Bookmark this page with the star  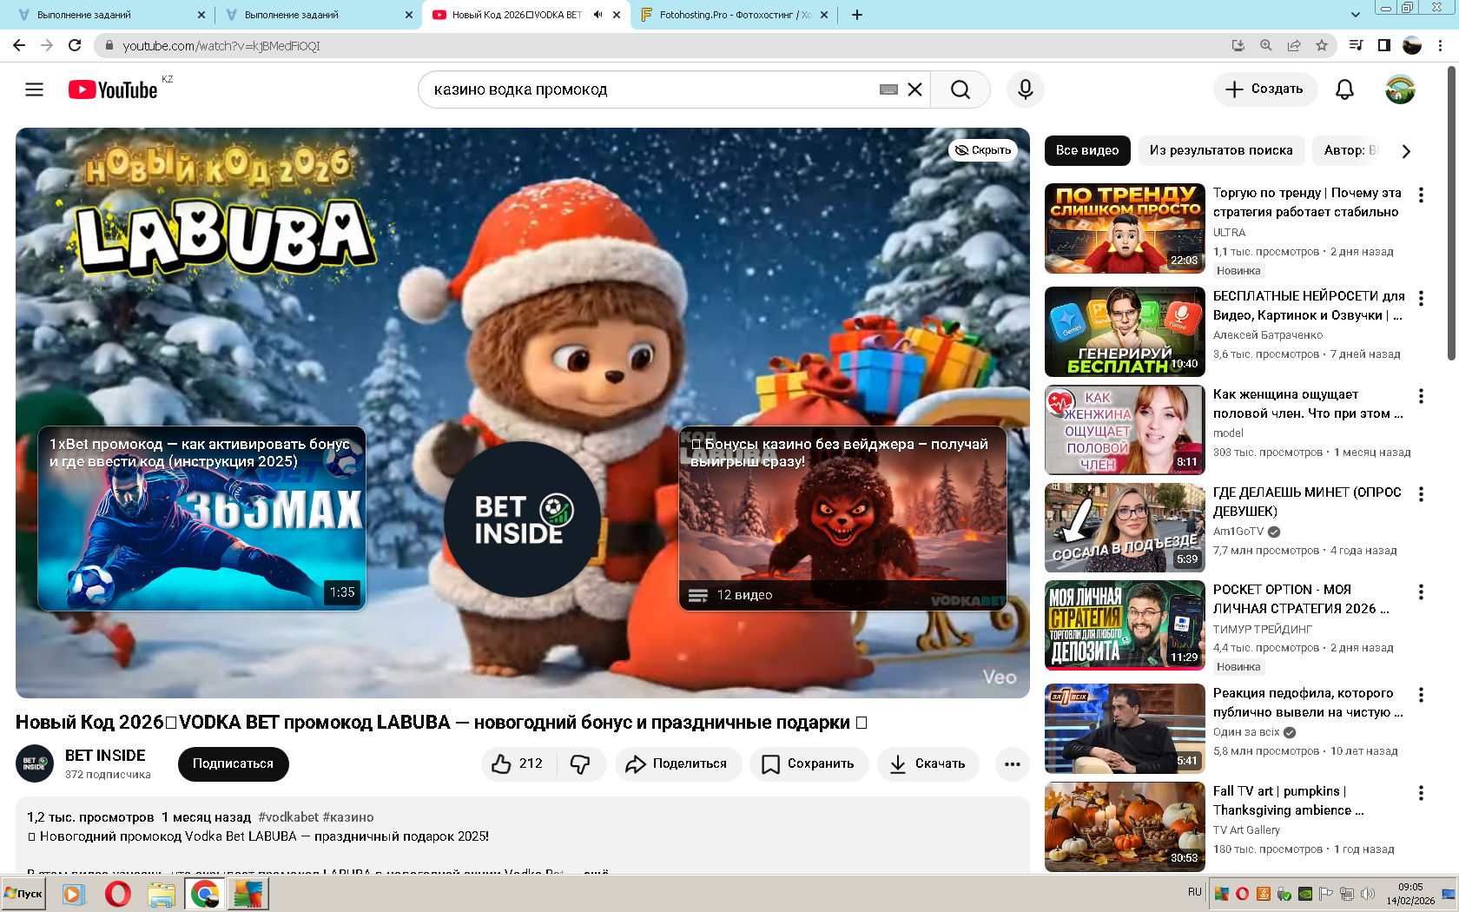click(x=1322, y=45)
